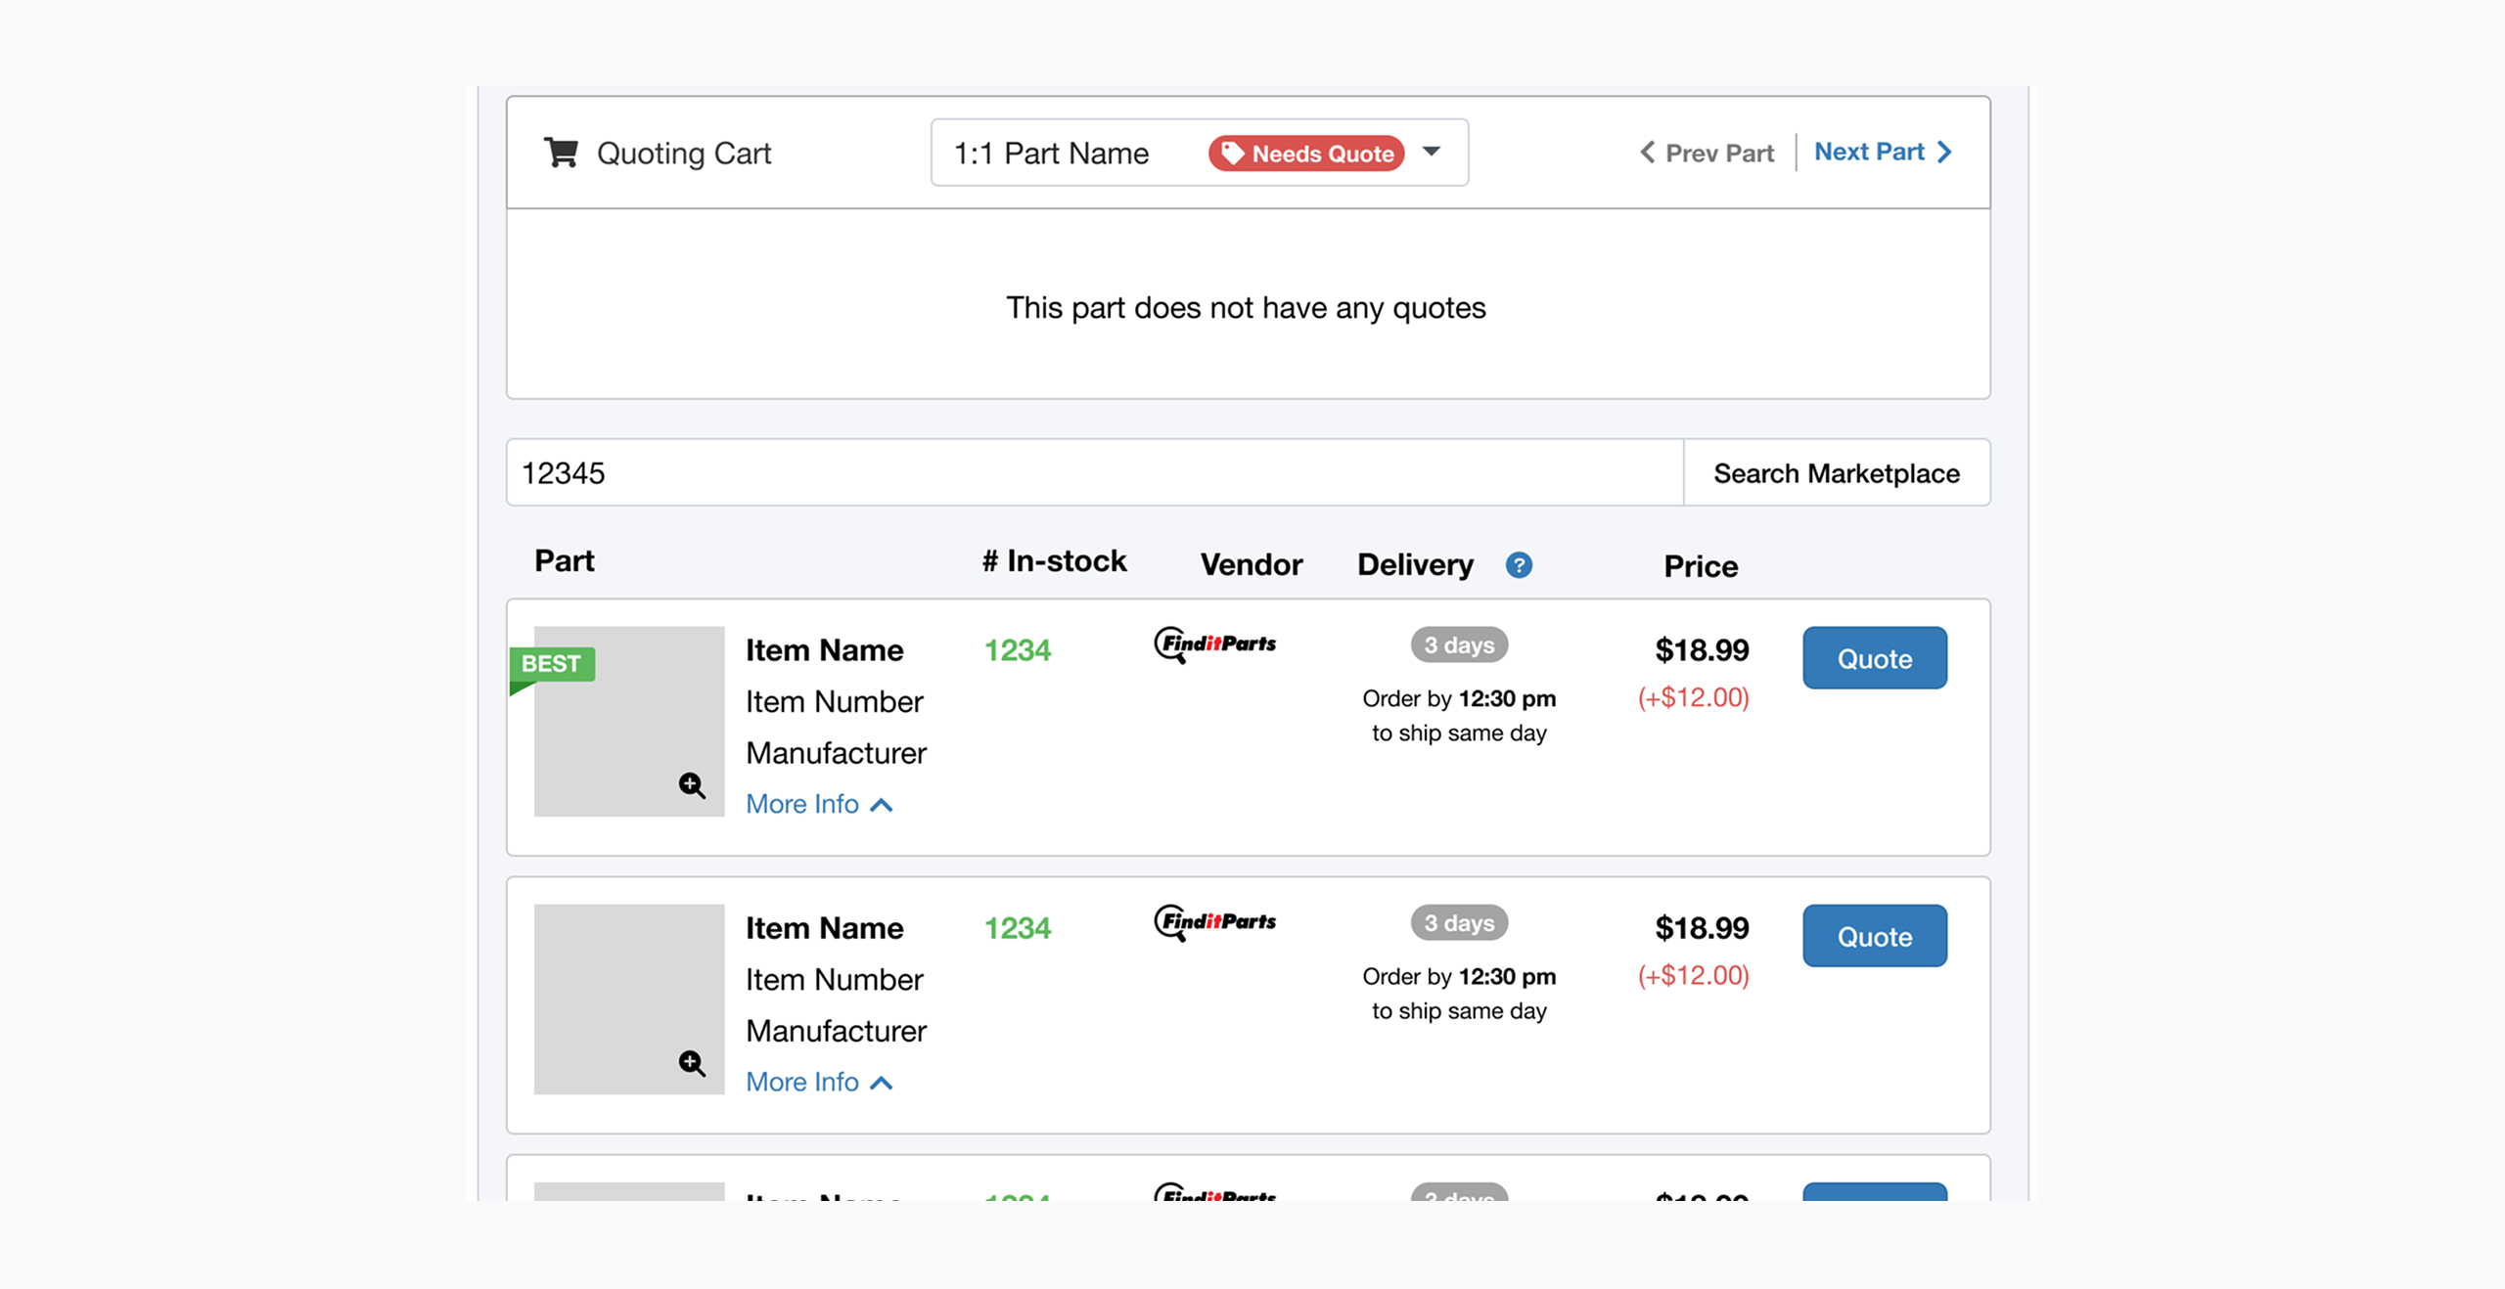Quote the second marketplace item

click(x=1874, y=936)
